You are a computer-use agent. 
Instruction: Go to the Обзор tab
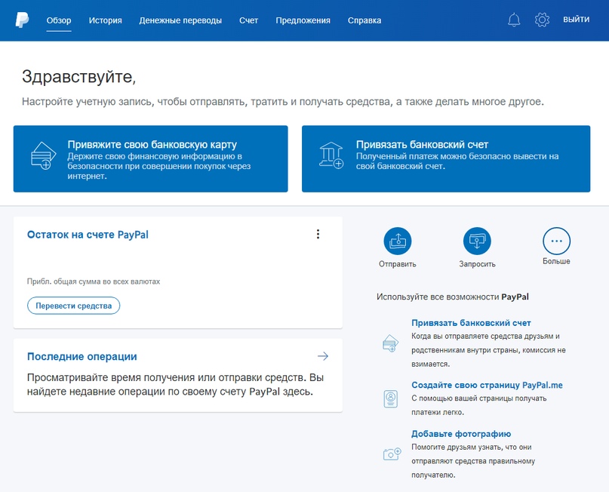pyautogui.click(x=59, y=20)
